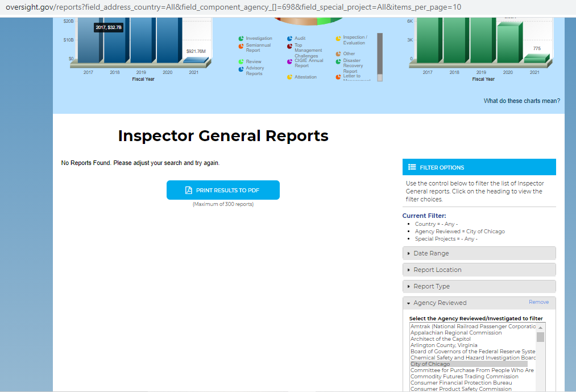Click the chart legend scrollbar
This screenshot has height=392, width=576.
pyautogui.click(x=380, y=57)
